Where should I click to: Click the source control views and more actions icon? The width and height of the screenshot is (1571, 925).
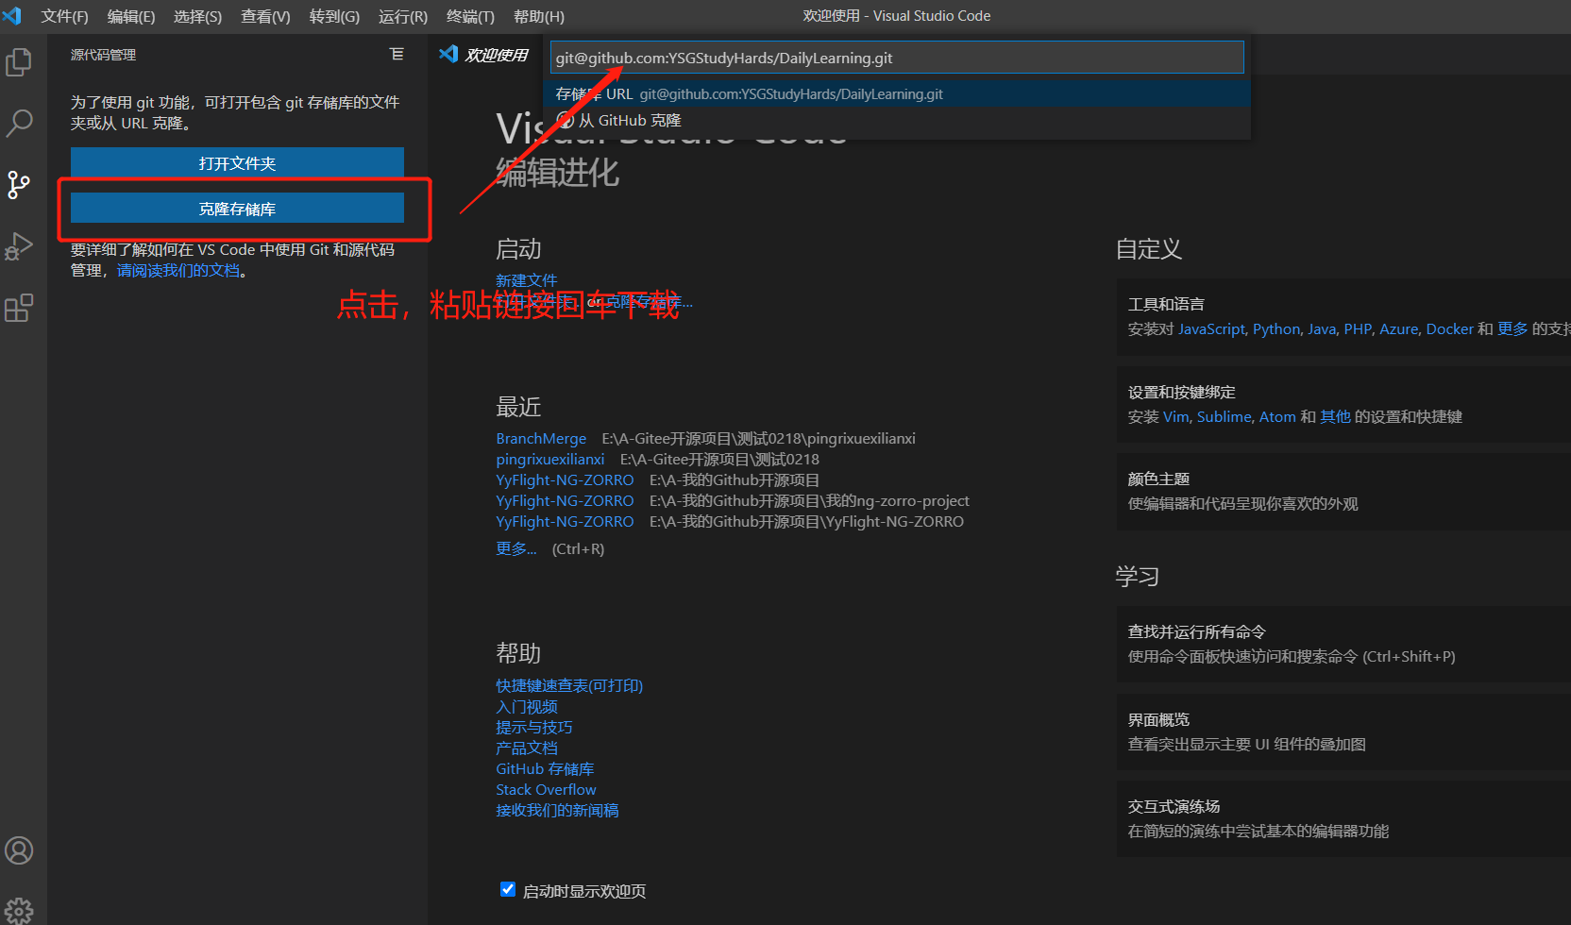click(397, 55)
